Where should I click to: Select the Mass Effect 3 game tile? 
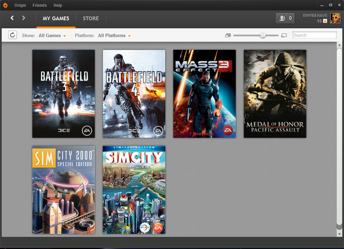[204, 94]
